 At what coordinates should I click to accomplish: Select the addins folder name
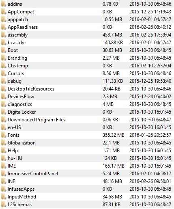(15, 4)
